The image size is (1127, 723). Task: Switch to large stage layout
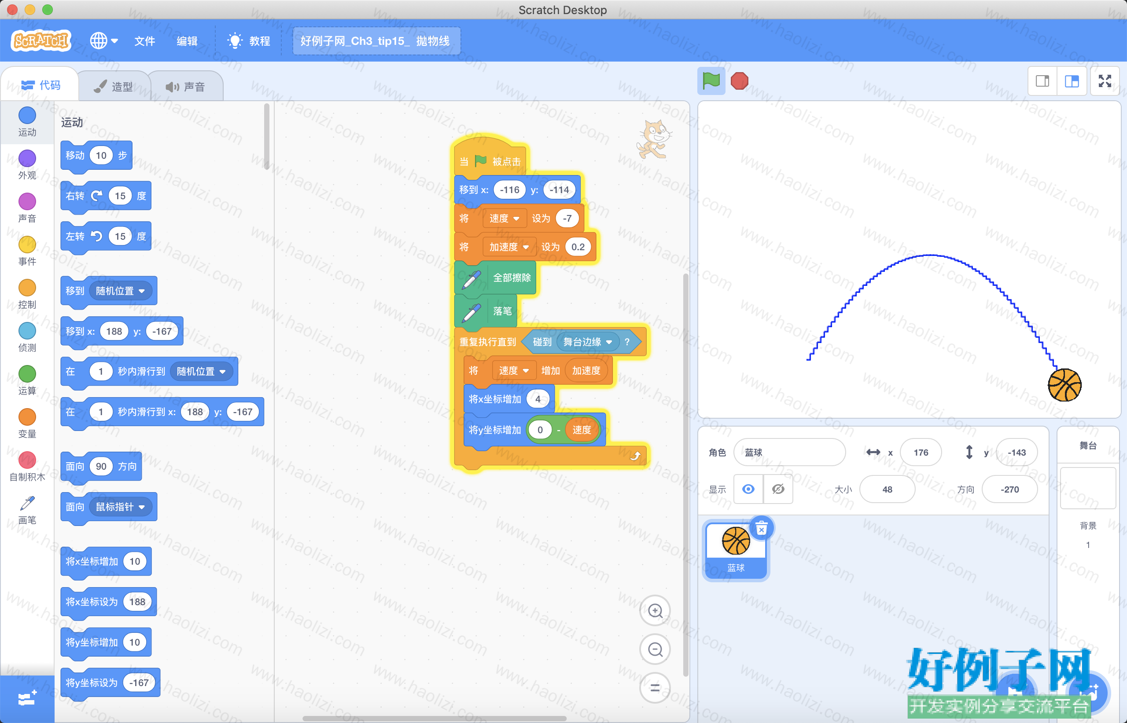[x=1072, y=81]
